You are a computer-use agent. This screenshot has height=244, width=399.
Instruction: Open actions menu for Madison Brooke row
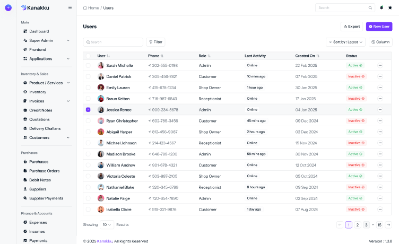[380, 154]
